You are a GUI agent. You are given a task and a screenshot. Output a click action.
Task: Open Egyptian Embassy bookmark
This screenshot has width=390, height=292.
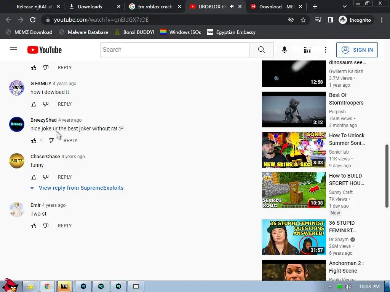(x=231, y=32)
